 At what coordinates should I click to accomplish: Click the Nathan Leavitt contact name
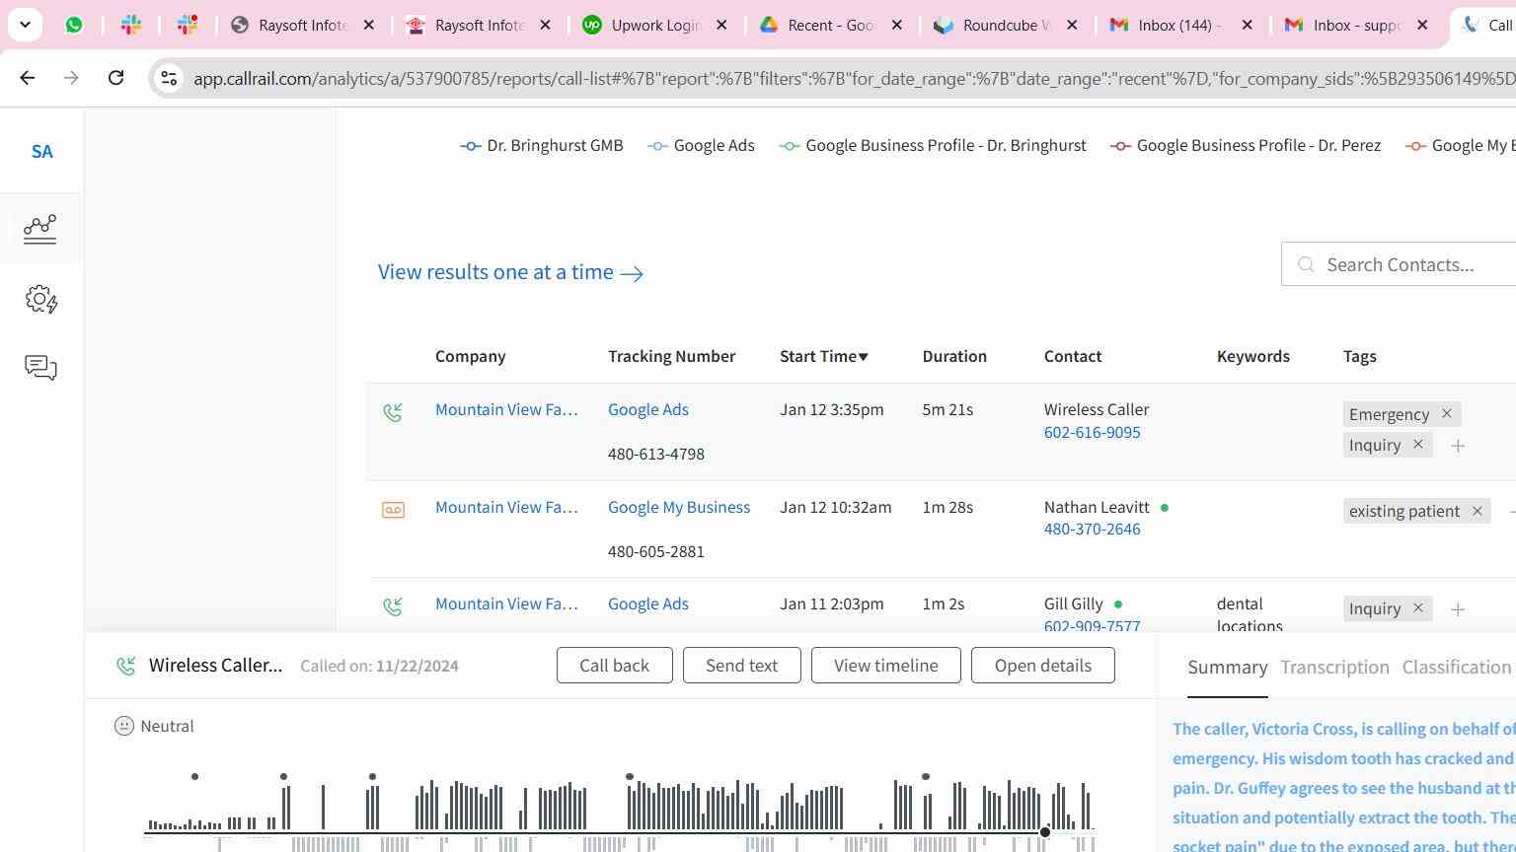pos(1097,507)
